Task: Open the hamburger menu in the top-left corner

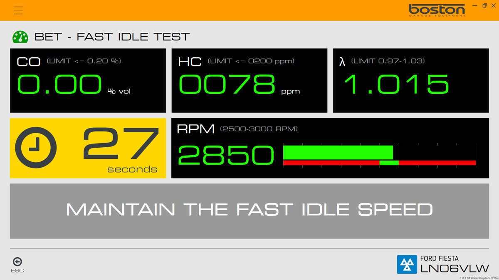Action: point(18,10)
